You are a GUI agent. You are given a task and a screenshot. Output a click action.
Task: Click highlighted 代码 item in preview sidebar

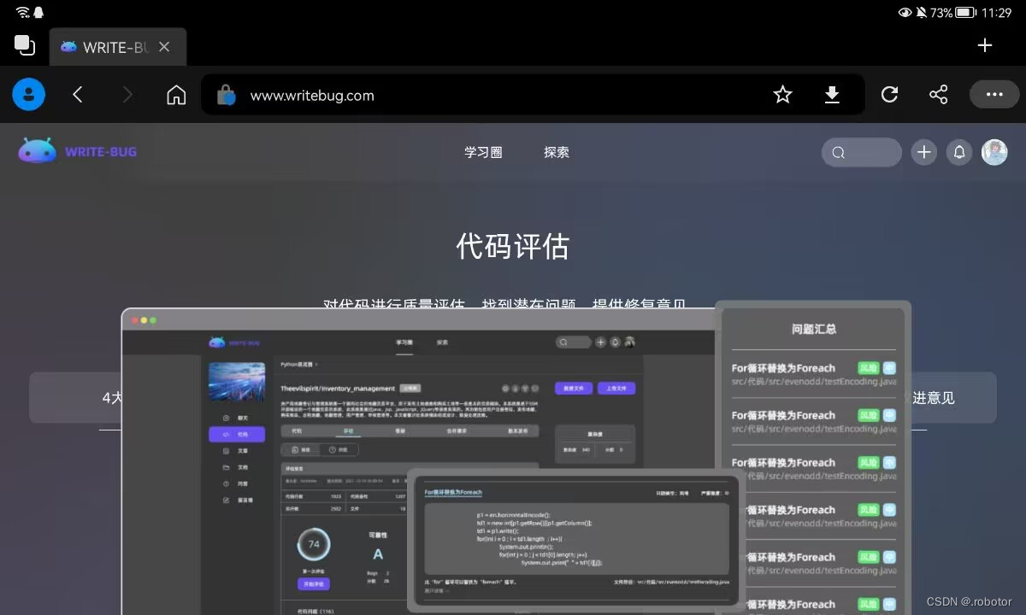(x=237, y=434)
